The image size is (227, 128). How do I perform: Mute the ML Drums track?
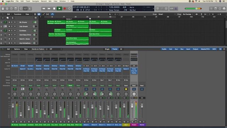[9, 22]
